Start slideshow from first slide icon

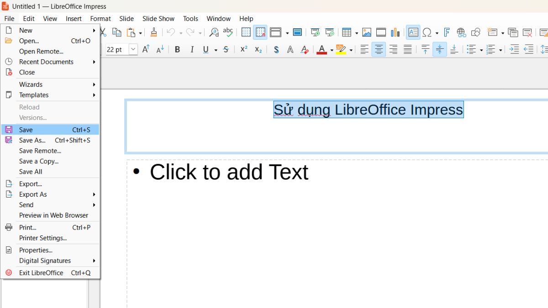pyautogui.click(x=315, y=32)
